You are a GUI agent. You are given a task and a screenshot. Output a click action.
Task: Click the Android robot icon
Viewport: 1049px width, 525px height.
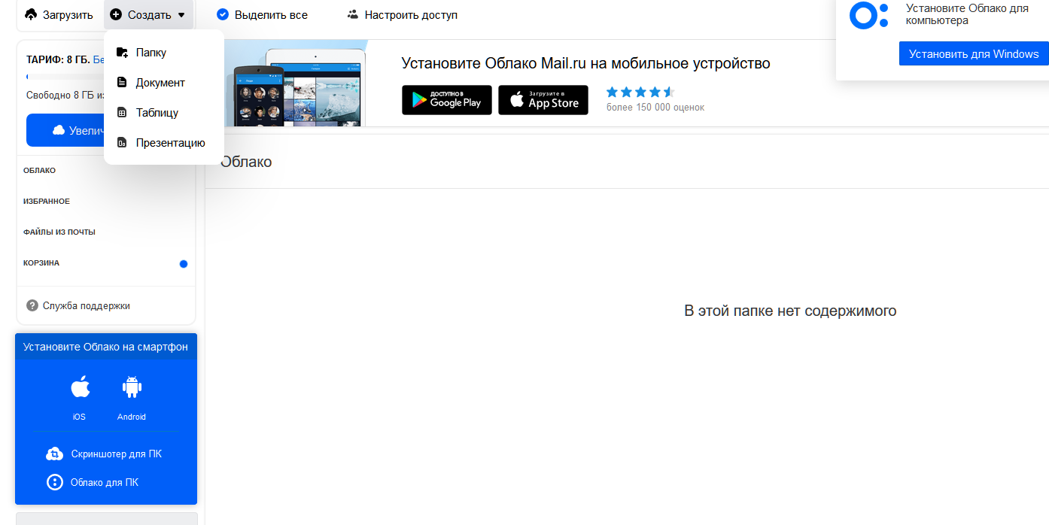132,387
